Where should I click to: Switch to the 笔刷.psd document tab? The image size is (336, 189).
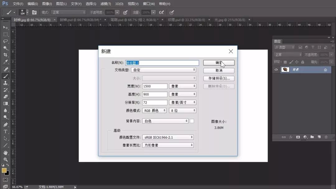point(134,20)
